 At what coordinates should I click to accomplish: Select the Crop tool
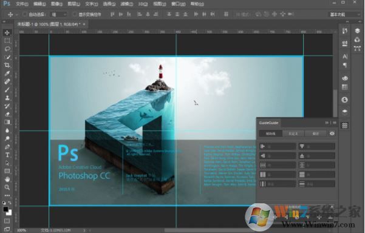(x=7, y=65)
